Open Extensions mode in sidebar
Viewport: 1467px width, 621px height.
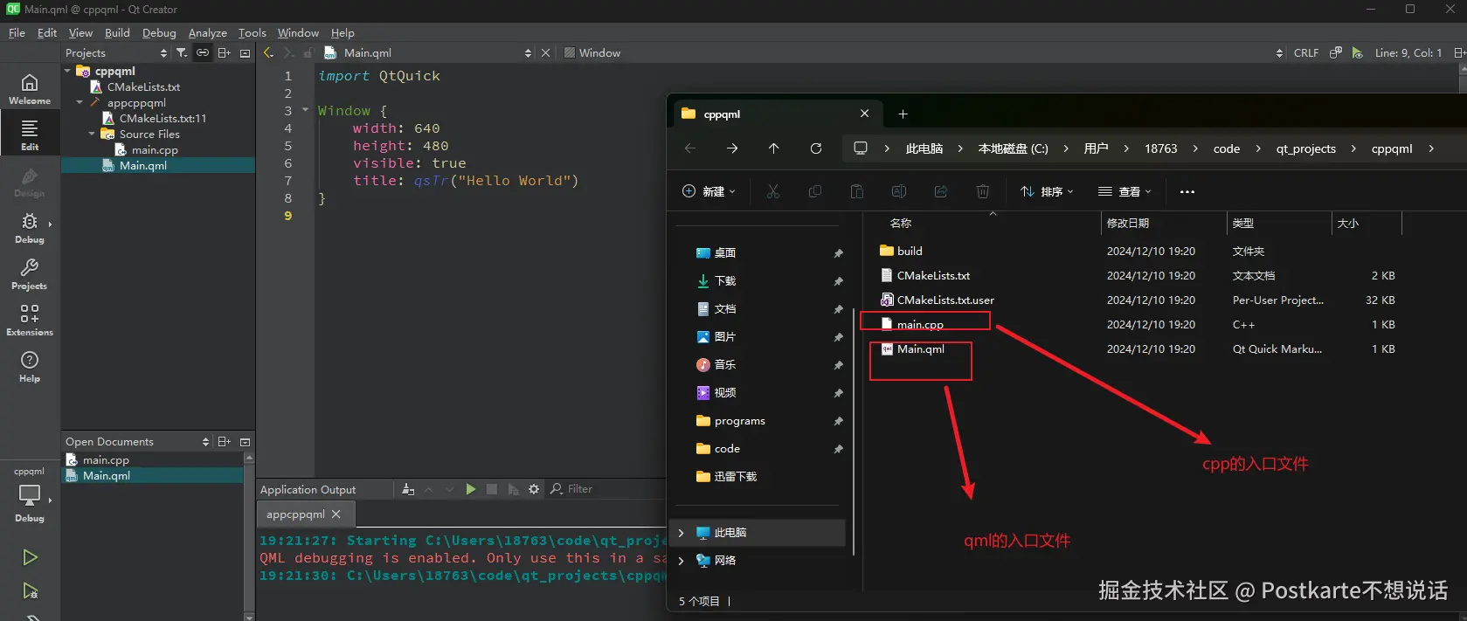click(30, 320)
